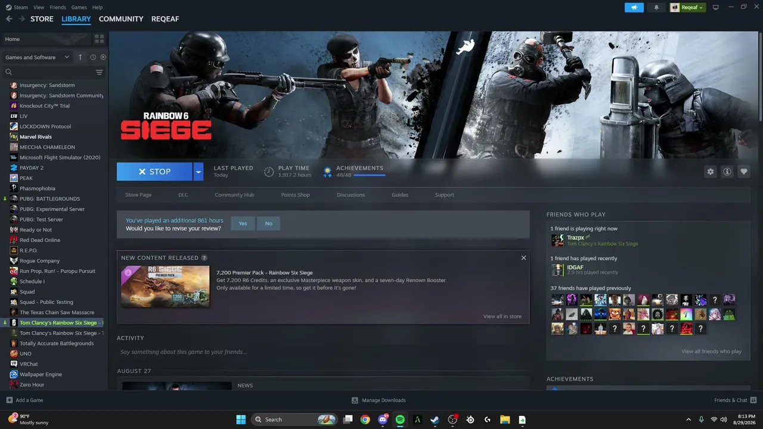
Task: Open the Games menu
Action: [x=79, y=7]
